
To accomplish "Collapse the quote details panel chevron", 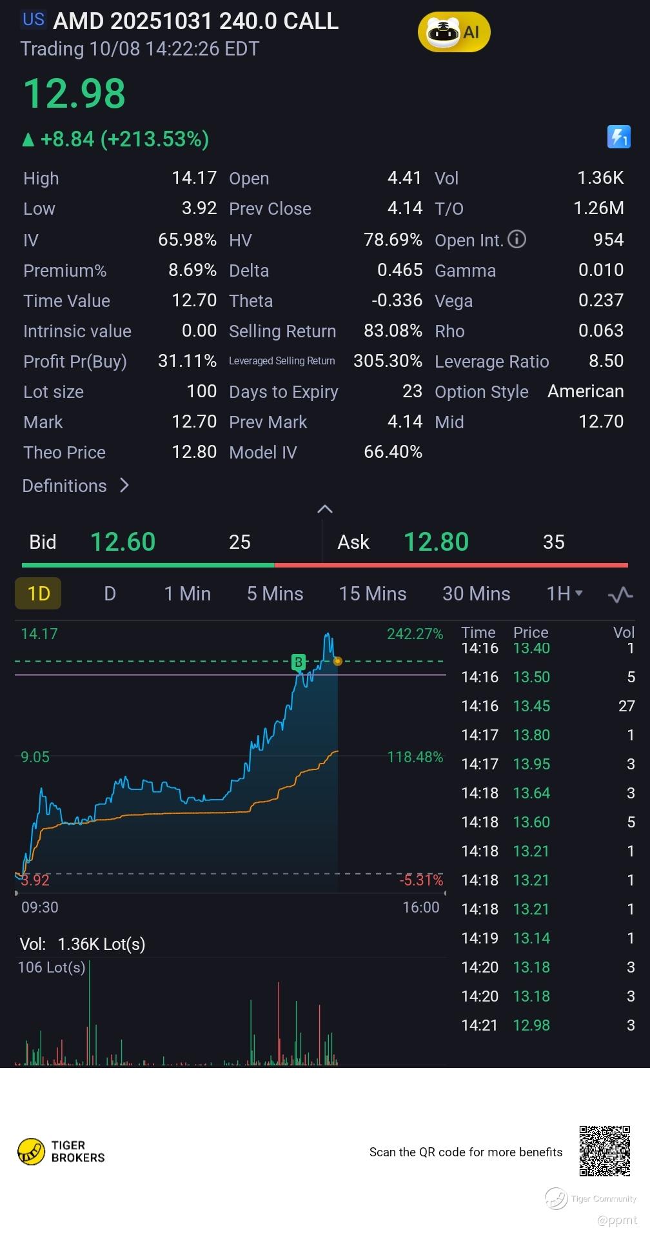I will (x=325, y=509).
